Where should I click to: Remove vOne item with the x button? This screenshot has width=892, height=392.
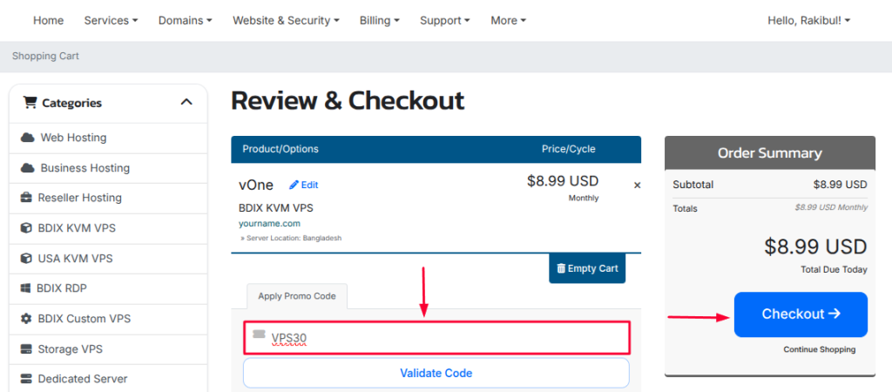pos(637,185)
